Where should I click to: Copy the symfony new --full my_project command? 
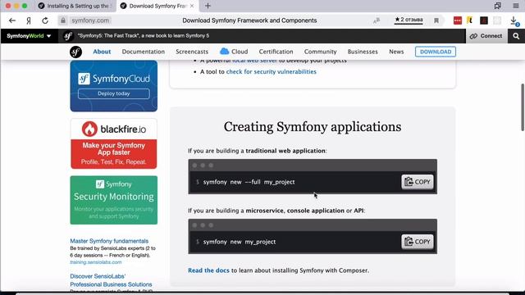tap(418, 182)
